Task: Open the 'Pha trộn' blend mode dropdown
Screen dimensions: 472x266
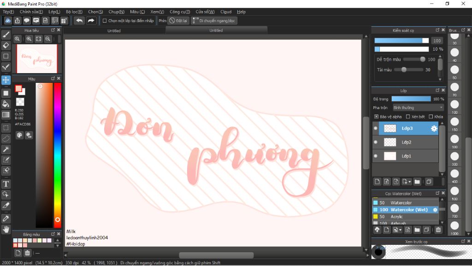Action: [x=418, y=108]
